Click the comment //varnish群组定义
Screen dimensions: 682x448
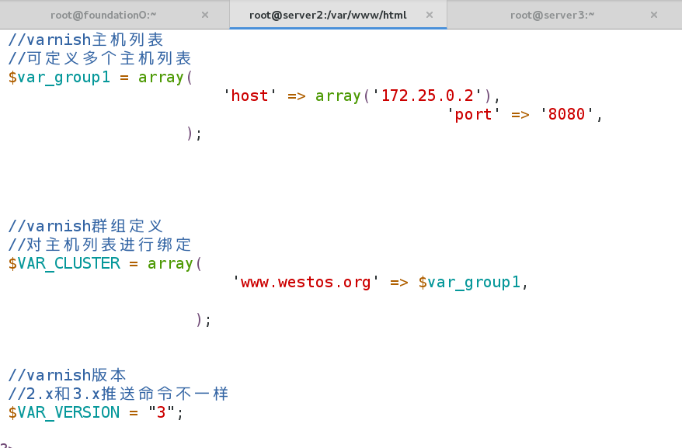(85, 226)
